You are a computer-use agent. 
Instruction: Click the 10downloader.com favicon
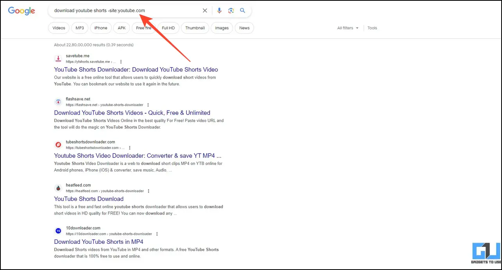click(x=58, y=231)
